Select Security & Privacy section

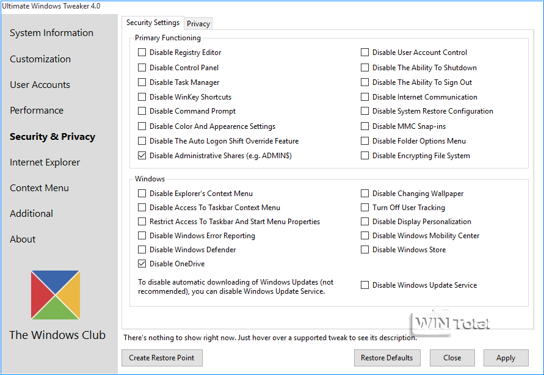click(53, 137)
